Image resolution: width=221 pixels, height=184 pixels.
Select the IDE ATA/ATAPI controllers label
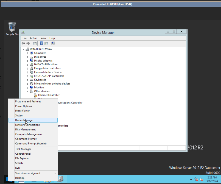(49, 76)
